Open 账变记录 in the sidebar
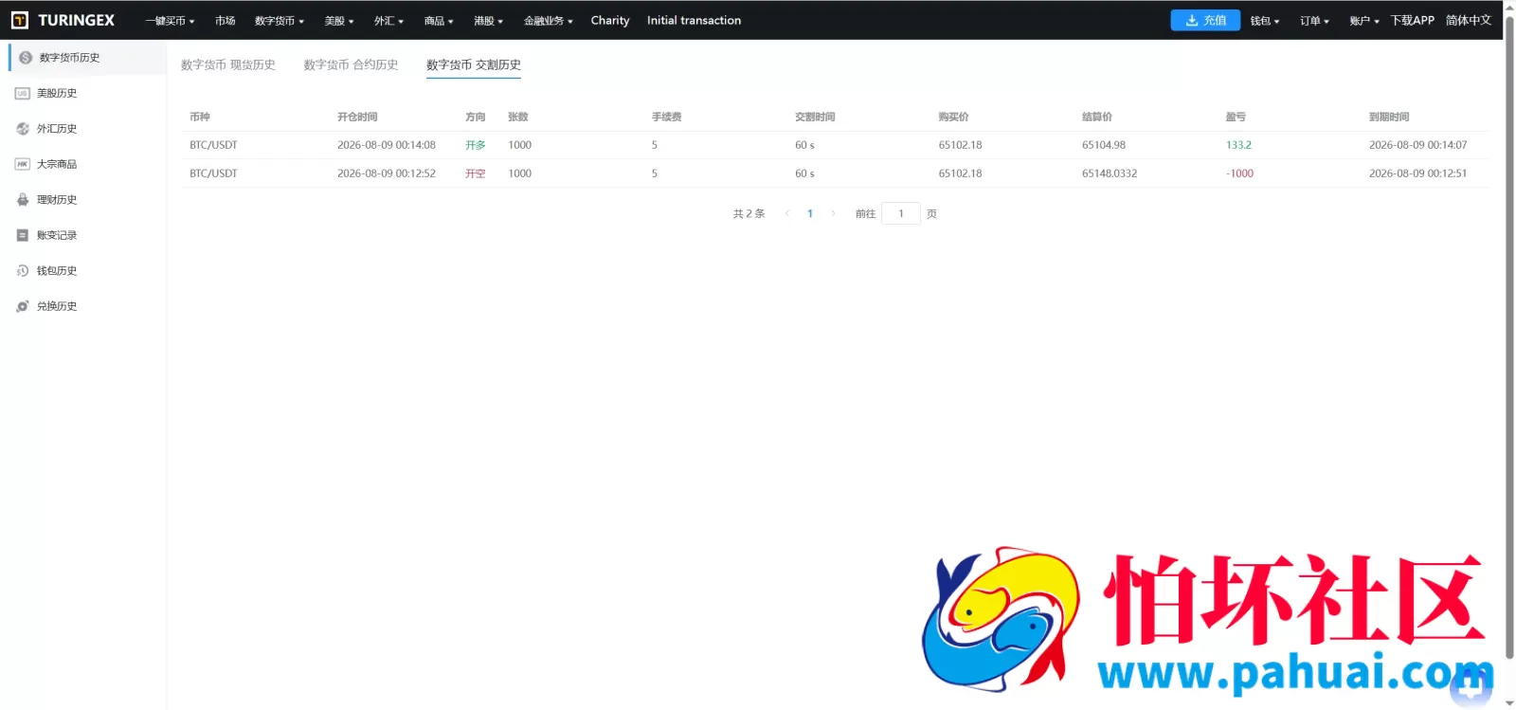Viewport: 1516px width, 710px height. (57, 235)
